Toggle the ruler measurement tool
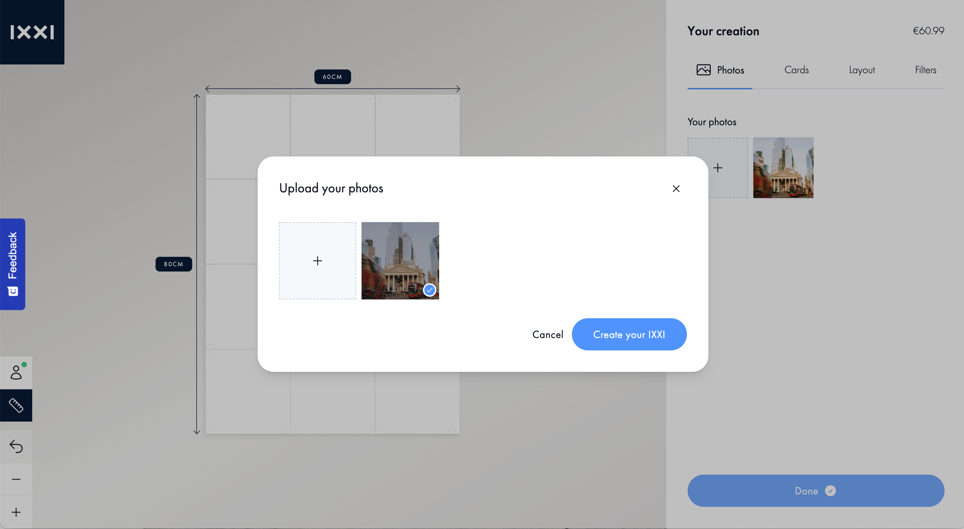The image size is (964, 529). pos(16,405)
